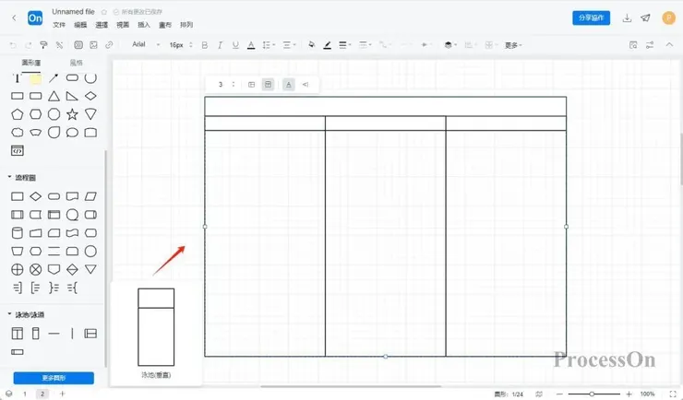Viewport: 683px width, 400px height.
Task: Click the zoom slider handle
Action: 592,394
